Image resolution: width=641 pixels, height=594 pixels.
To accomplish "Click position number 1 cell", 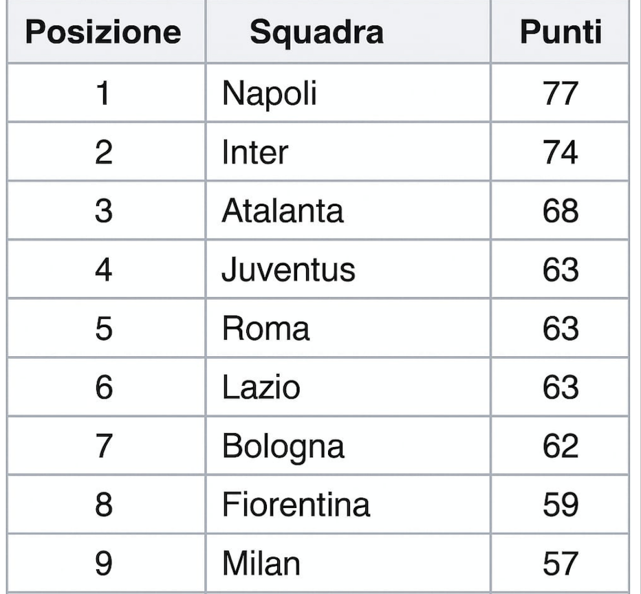I will tap(106, 93).
